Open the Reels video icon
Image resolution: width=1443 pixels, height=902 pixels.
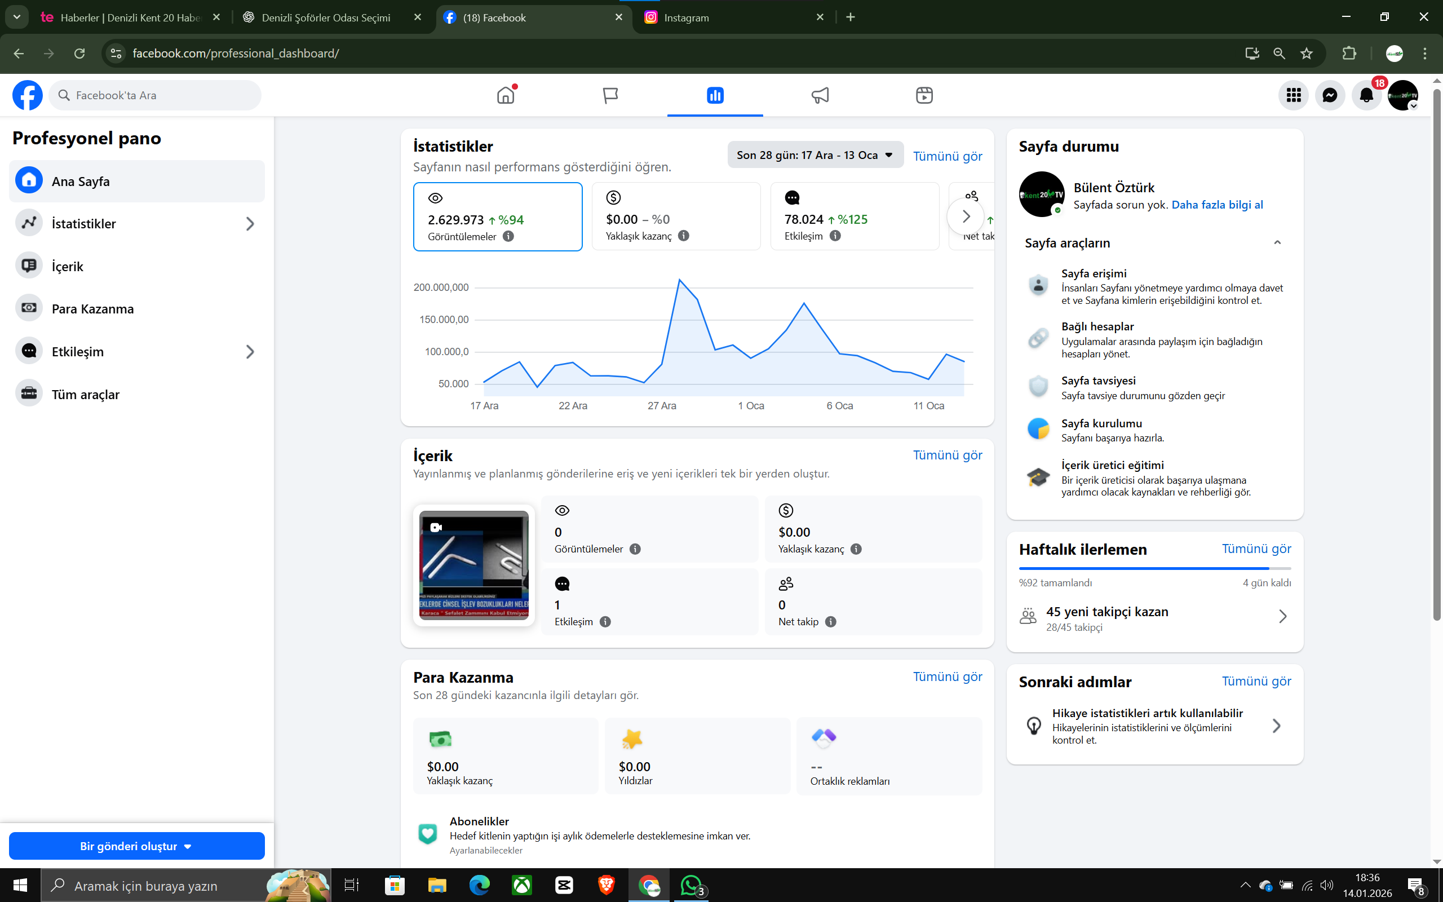click(924, 95)
